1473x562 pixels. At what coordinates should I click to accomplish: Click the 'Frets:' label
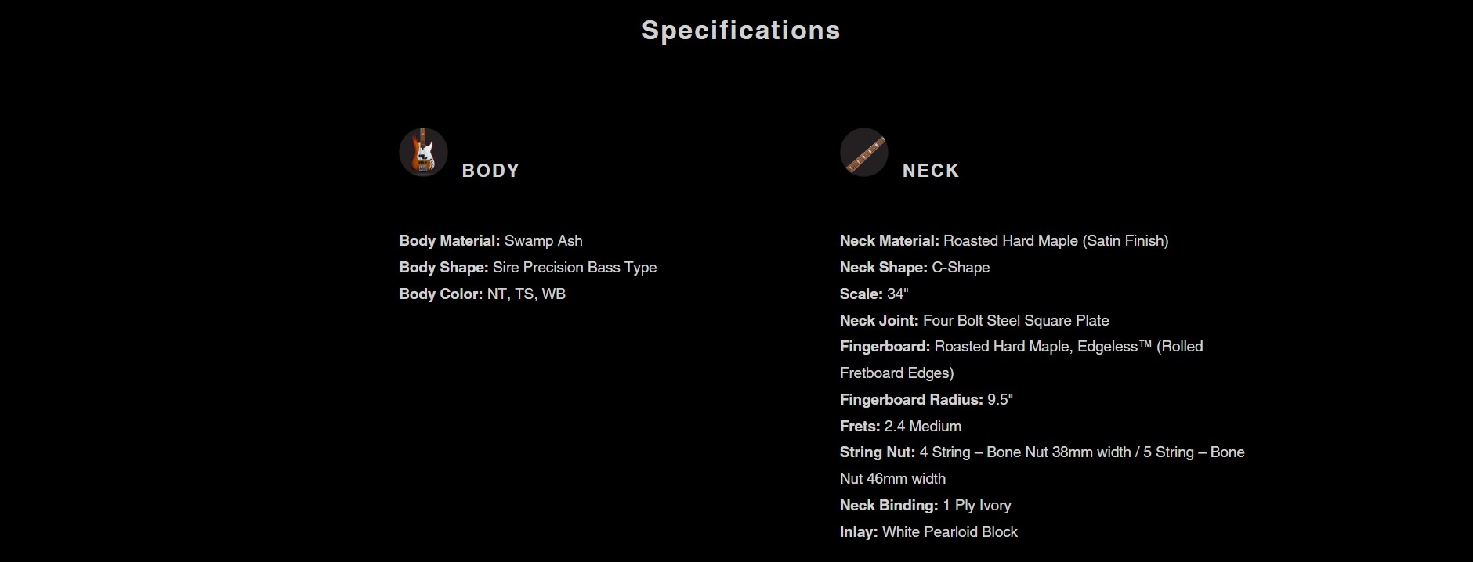pos(860,427)
